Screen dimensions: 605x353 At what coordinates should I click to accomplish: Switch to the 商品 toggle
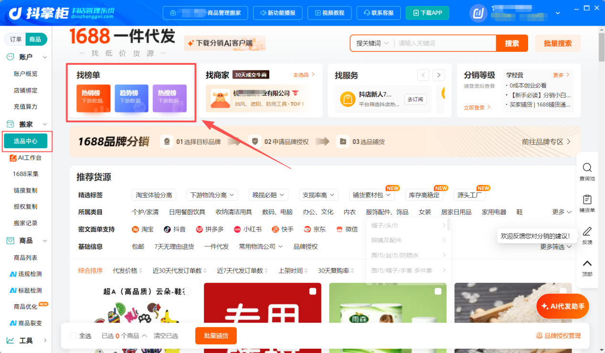tap(35, 39)
